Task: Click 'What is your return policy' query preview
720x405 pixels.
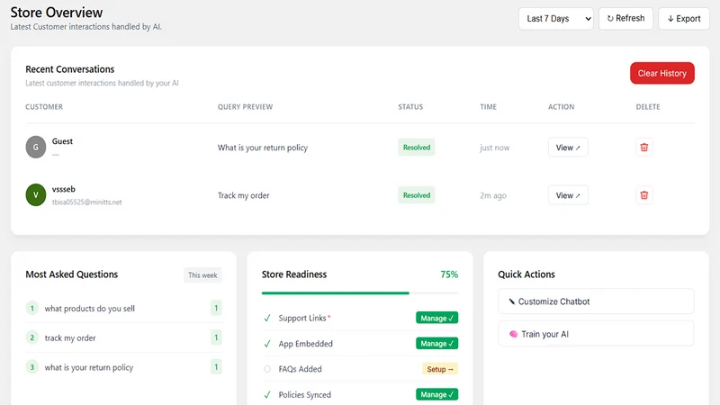Action: 263,148
